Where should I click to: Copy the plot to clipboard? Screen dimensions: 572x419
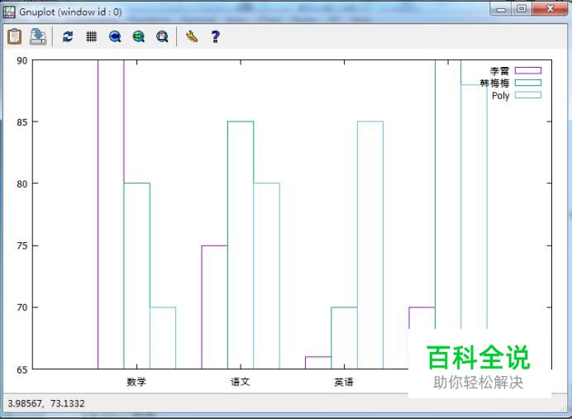coord(15,36)
